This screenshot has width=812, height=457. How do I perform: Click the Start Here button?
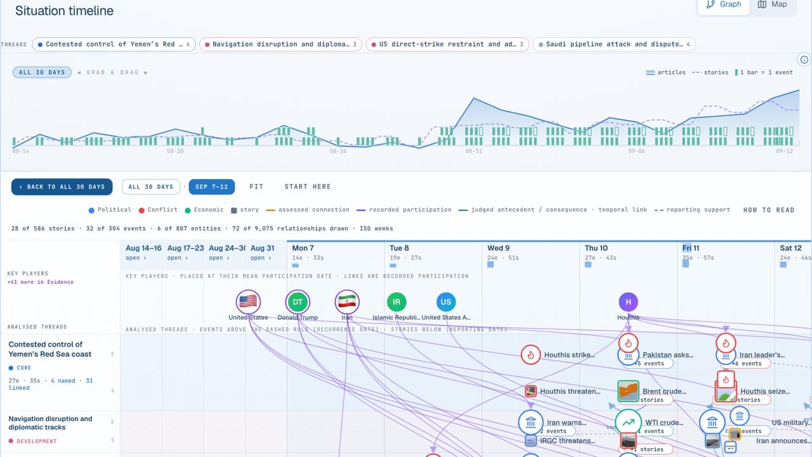pyautogui.click(x=308, y=187)
